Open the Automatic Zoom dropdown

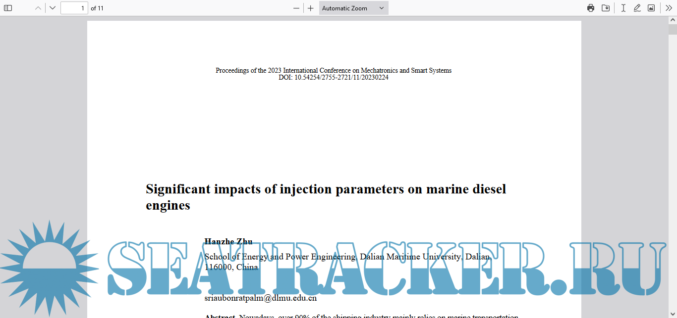tap(353, 8)
